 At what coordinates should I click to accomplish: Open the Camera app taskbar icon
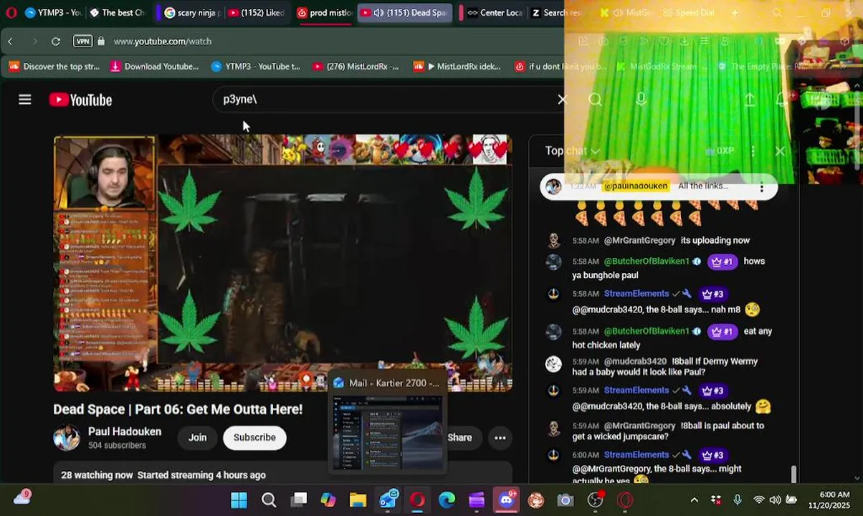[566, 500]
